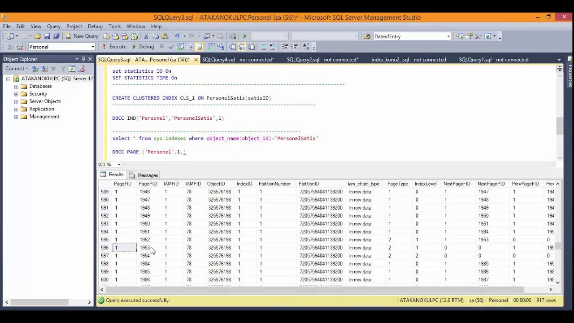574x323 pixels.
Task: Close the SQLQuery3.sql tab
Action: (x=196, y=60)
